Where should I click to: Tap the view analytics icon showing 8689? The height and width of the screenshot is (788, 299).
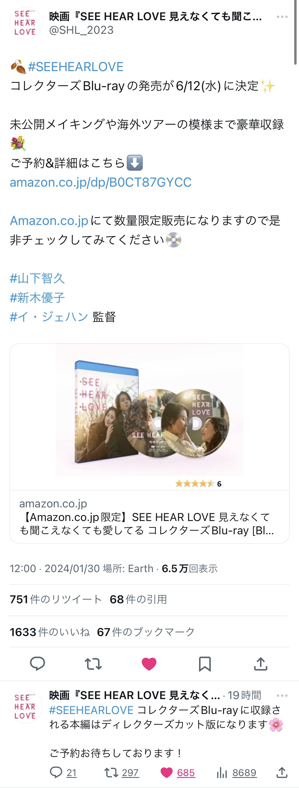pos(236,773)
